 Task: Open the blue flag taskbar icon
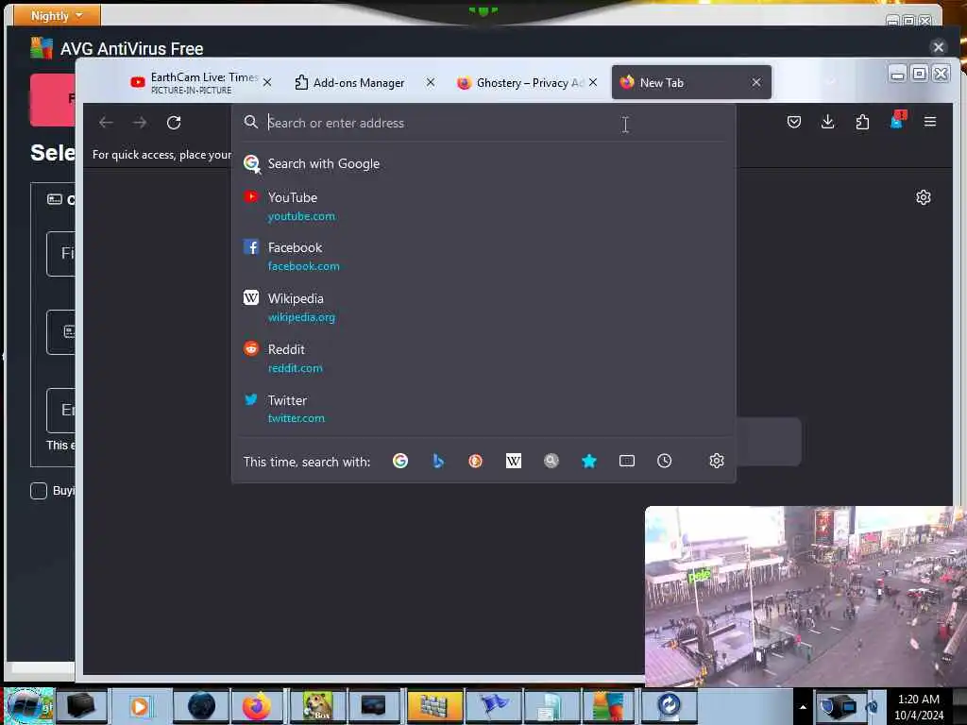tap(493, 706)
